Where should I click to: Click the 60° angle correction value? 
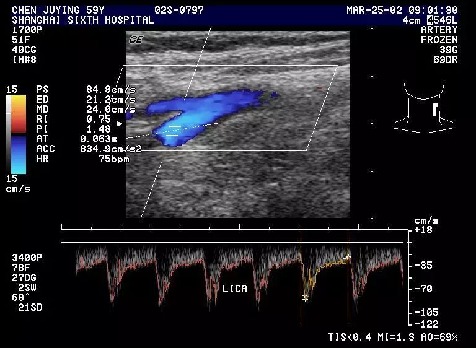point(21,297)
